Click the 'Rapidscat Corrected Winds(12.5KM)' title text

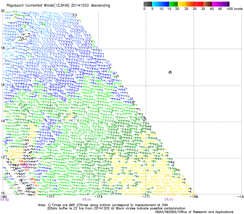tap(38, 6)
